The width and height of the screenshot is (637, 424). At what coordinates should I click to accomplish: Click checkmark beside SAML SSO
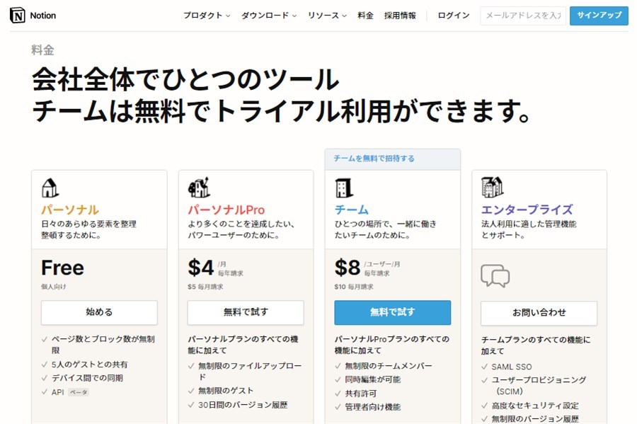tap(485, 367)
